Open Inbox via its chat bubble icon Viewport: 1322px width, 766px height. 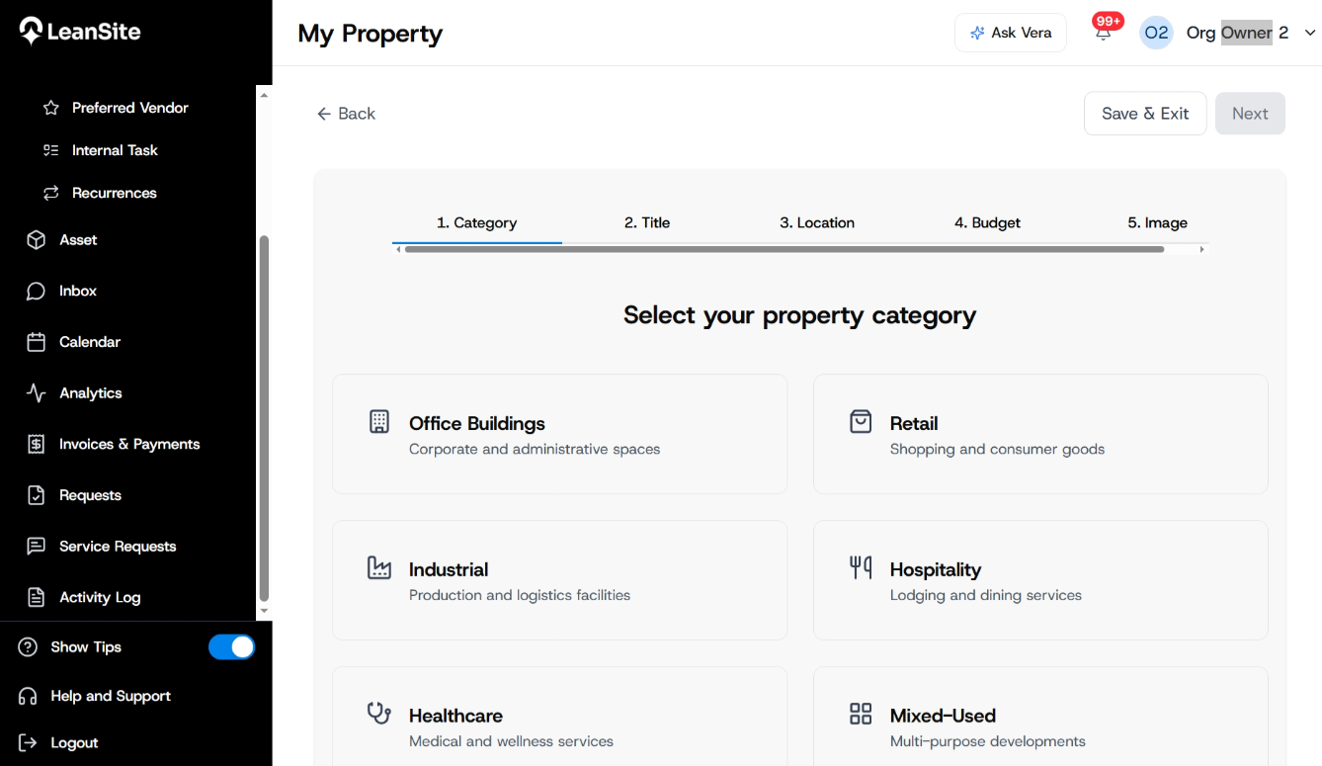[x=37, y=292]
